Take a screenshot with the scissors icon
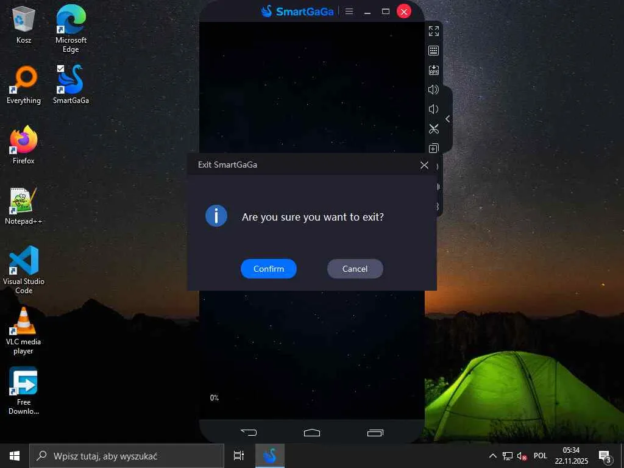 coord(434,129)
